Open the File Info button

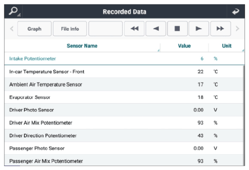pos(70,29)
